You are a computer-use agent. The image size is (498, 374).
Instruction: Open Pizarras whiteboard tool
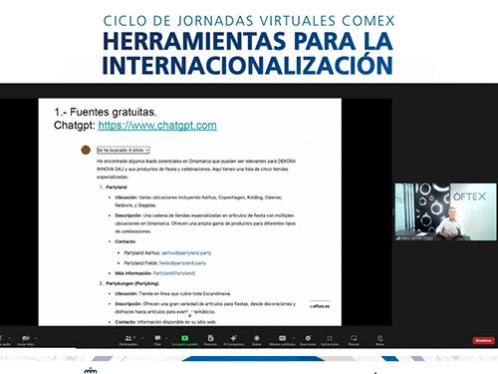tap(354, 340)
